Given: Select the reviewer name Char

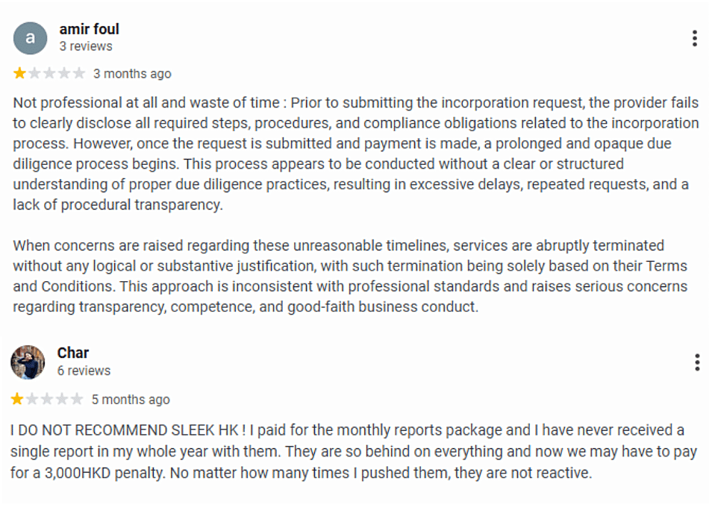Looking at the screenshot, I should (x=73, y=353).
